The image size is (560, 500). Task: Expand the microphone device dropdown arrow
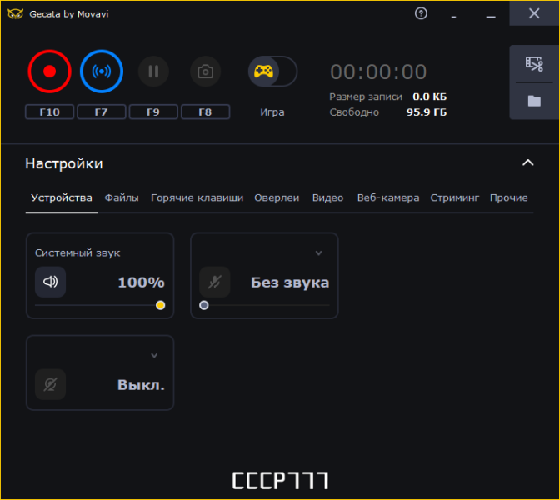[x=318, y=253]
